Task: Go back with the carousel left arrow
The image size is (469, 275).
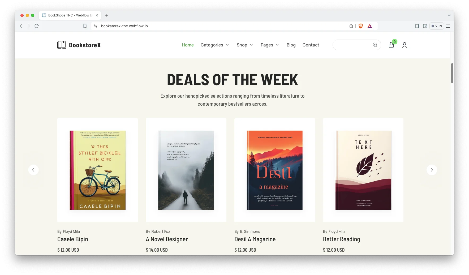Action: (33, 170)
